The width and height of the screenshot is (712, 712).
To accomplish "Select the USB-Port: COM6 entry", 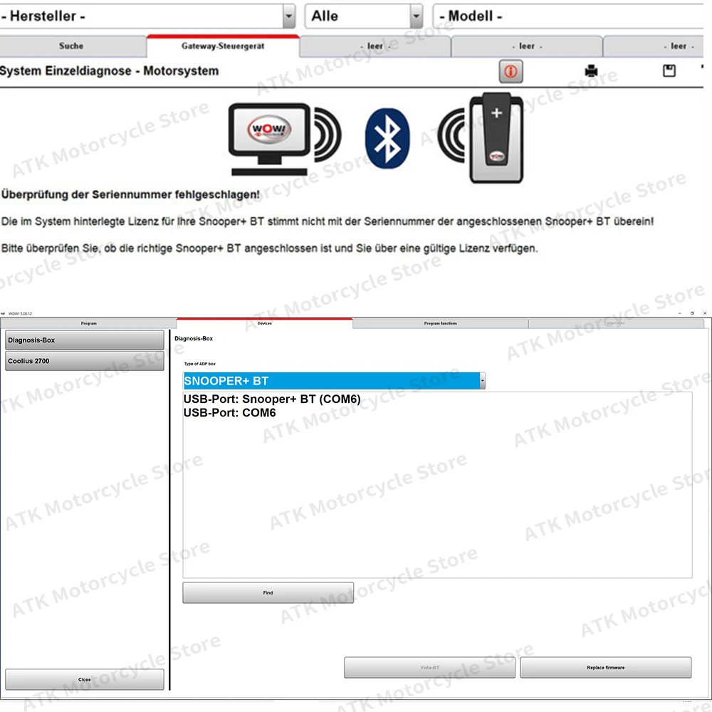I will point(229,412).
